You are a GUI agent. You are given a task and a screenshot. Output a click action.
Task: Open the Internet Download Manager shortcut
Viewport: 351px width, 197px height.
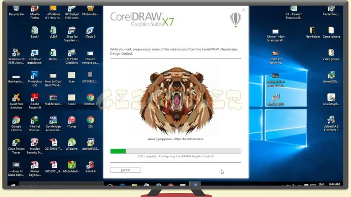pyautogui.click(x=35, y=124)
